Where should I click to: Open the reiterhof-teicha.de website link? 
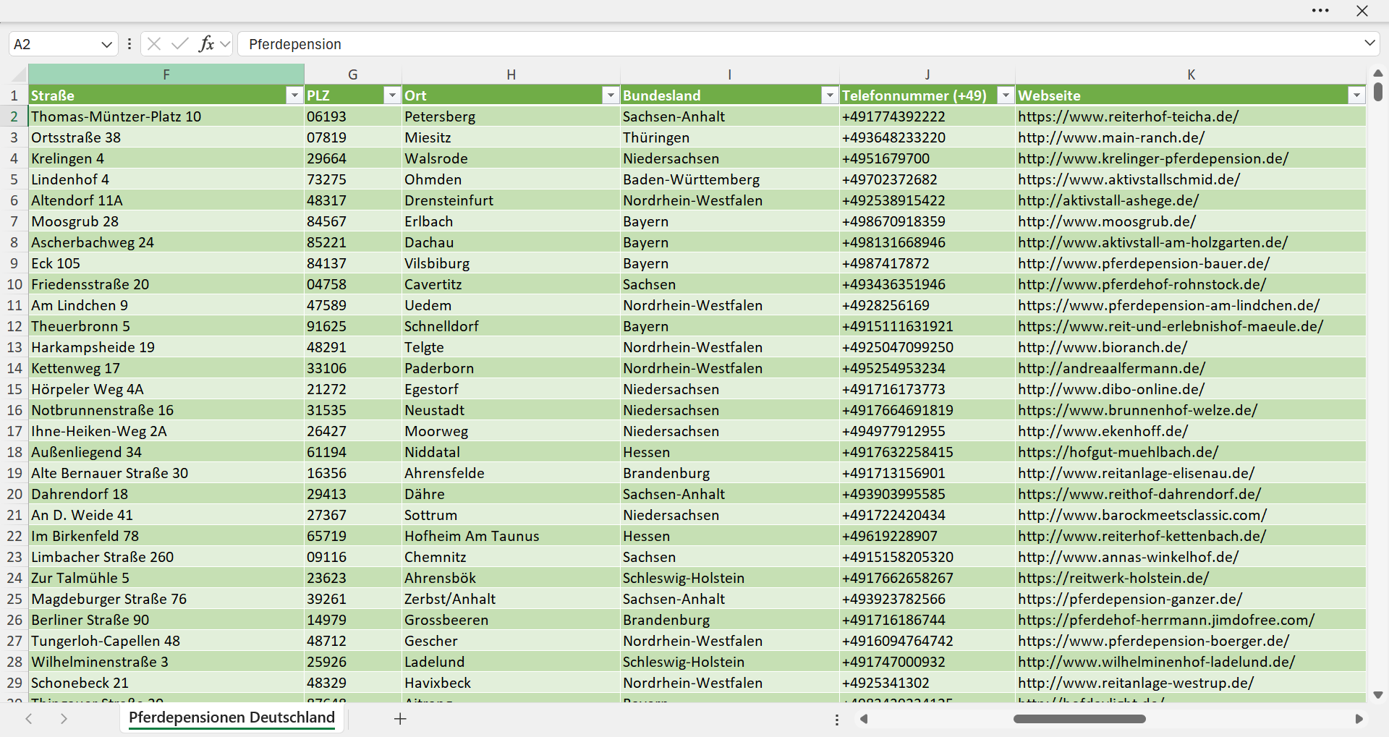coord(1128,116)
